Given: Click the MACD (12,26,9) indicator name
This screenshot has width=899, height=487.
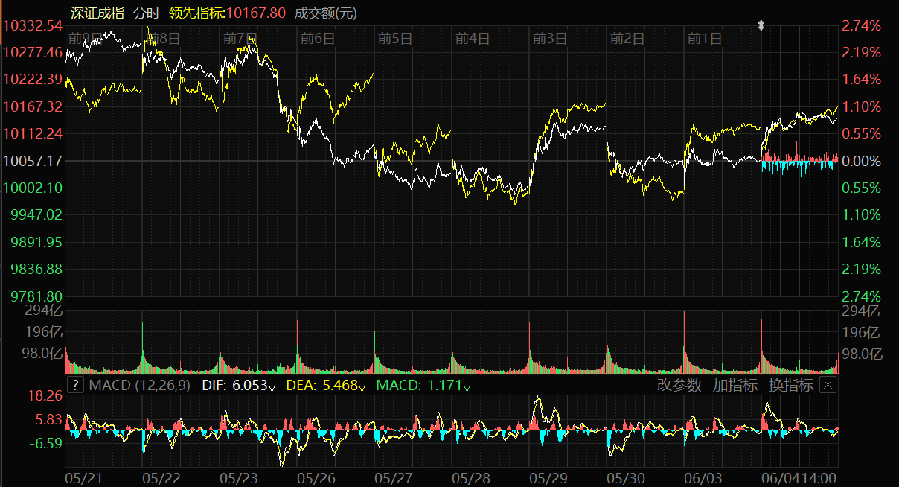Looking at the screenshot, I should [140, 385].
